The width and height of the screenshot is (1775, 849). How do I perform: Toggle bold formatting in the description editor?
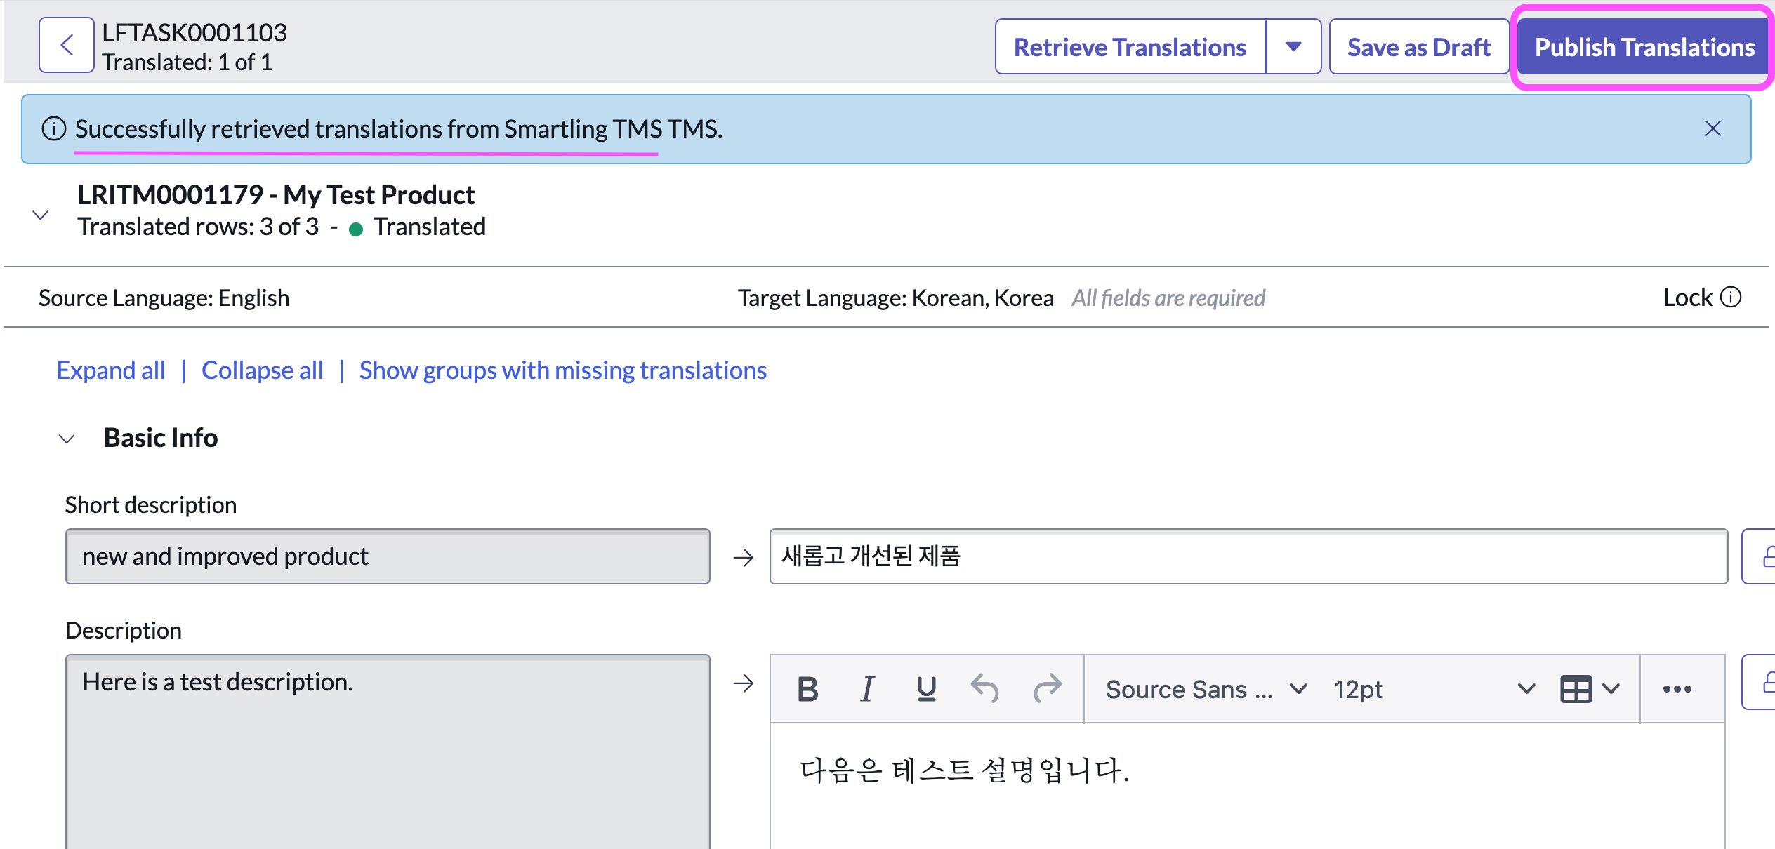click(807, 689)
